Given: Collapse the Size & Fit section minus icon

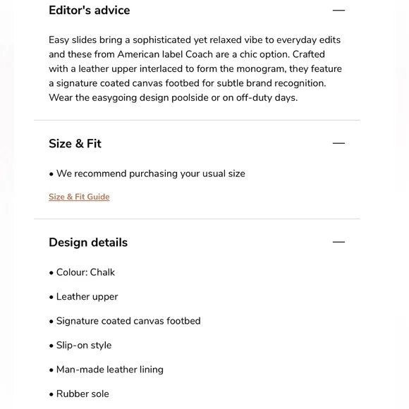Looking at the screenshot, I should tap(338, 143).
